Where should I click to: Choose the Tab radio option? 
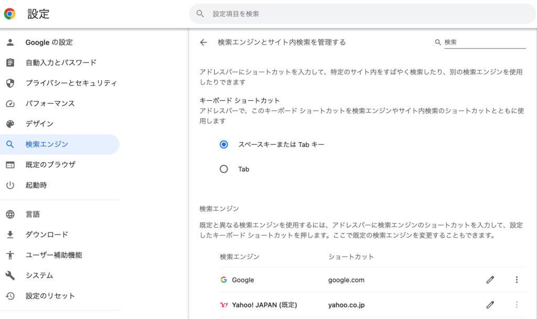click(224, 169)
